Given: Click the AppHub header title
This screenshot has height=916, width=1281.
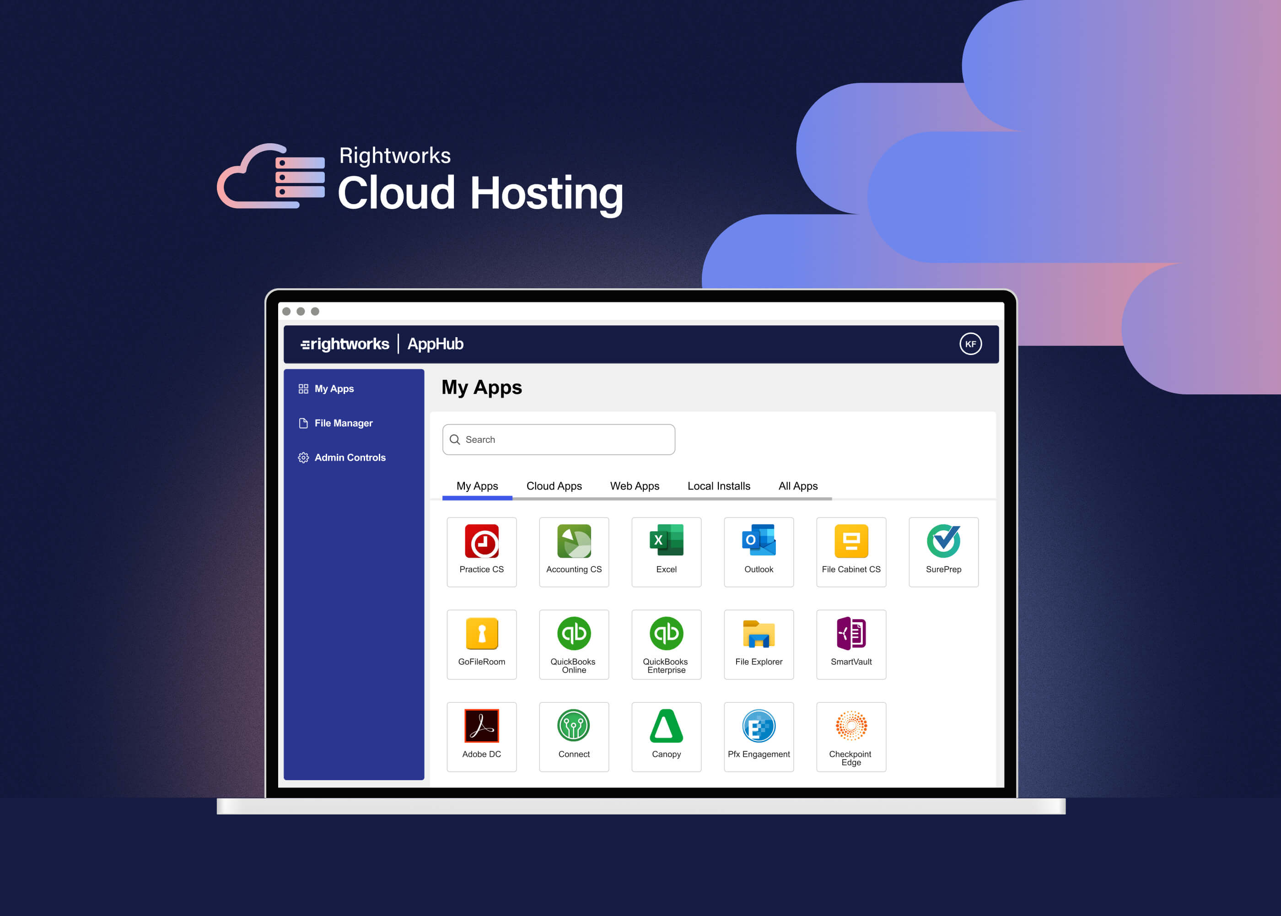Looking at the screenshot, I should 435,344.
